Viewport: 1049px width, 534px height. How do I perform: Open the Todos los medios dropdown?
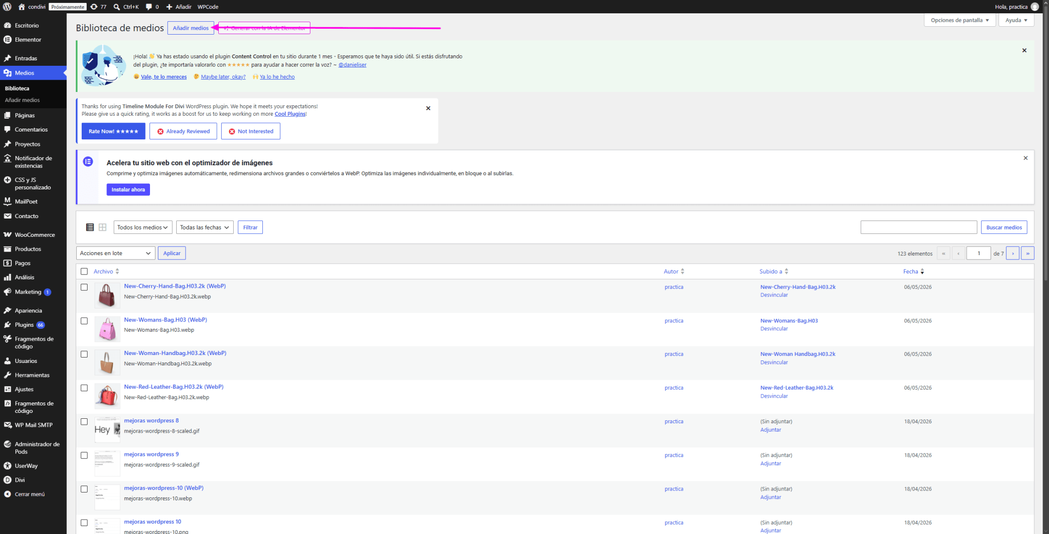(x=143, y=227)
